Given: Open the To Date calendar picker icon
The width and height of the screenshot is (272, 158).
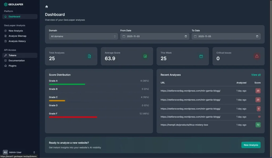Looking at the screenshot, I should click(257, 36).
